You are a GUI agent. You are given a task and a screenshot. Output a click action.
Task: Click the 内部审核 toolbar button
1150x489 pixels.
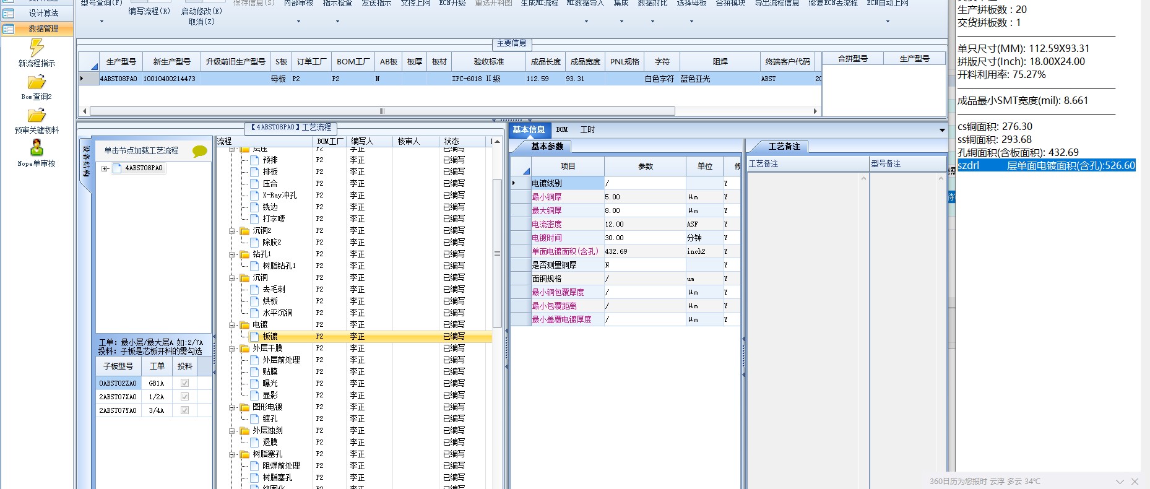(298, 4)
